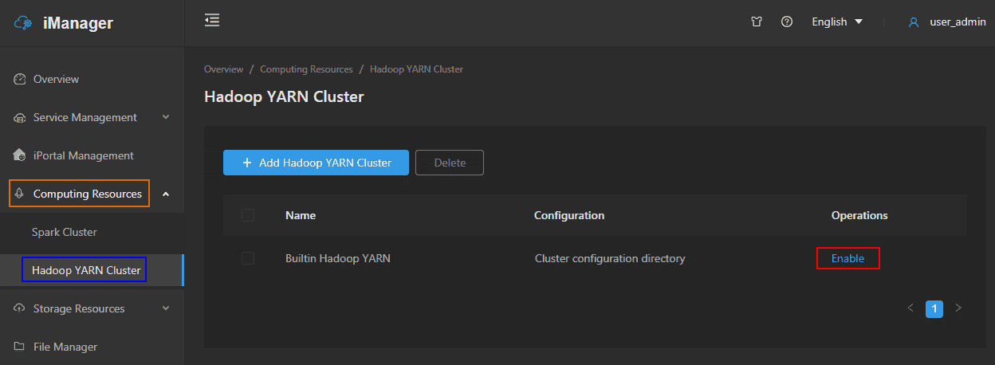Screen dimensions: 995x365
Task: Click the iPortal Management home icon
Action: click(x=21, y=155)
